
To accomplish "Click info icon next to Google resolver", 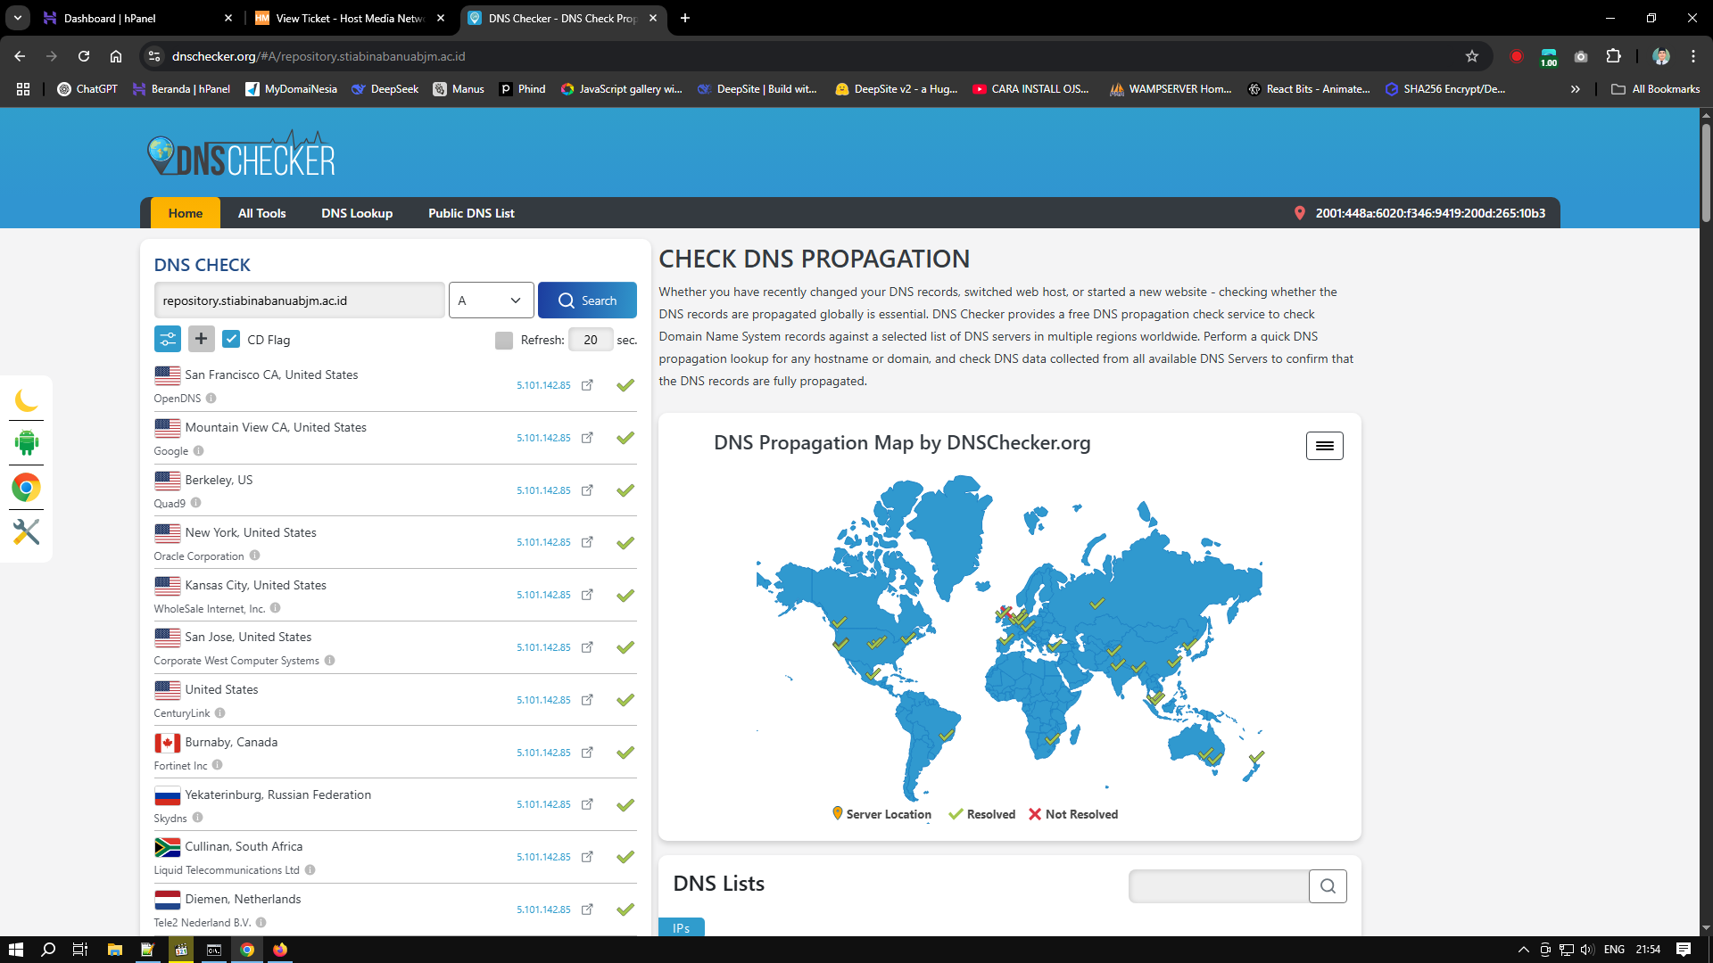I will tap(198, 451).
